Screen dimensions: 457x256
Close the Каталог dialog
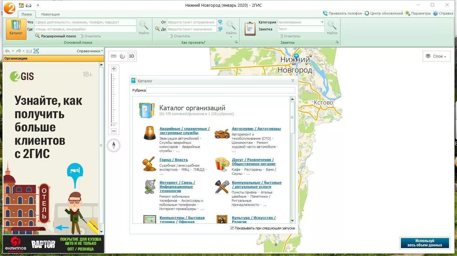point(293,80)
